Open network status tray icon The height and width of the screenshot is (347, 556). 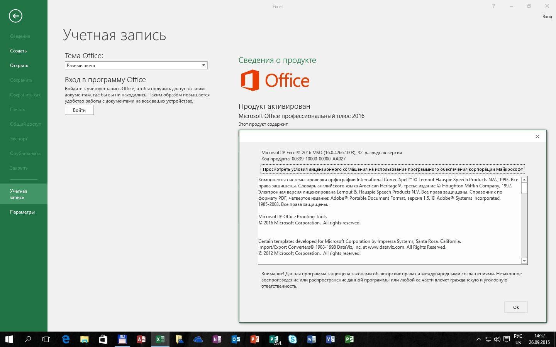(488, 339)
